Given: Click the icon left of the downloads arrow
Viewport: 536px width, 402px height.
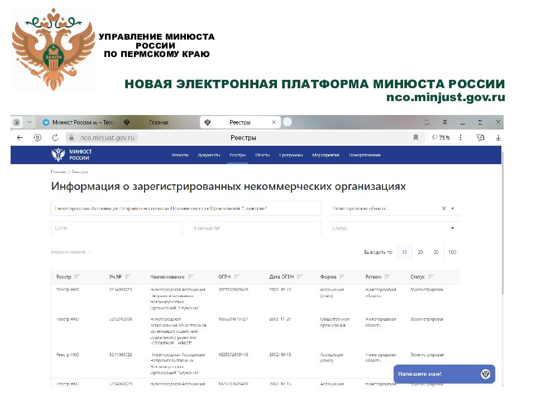Looking at the screenshot, I should pos(480,137).
